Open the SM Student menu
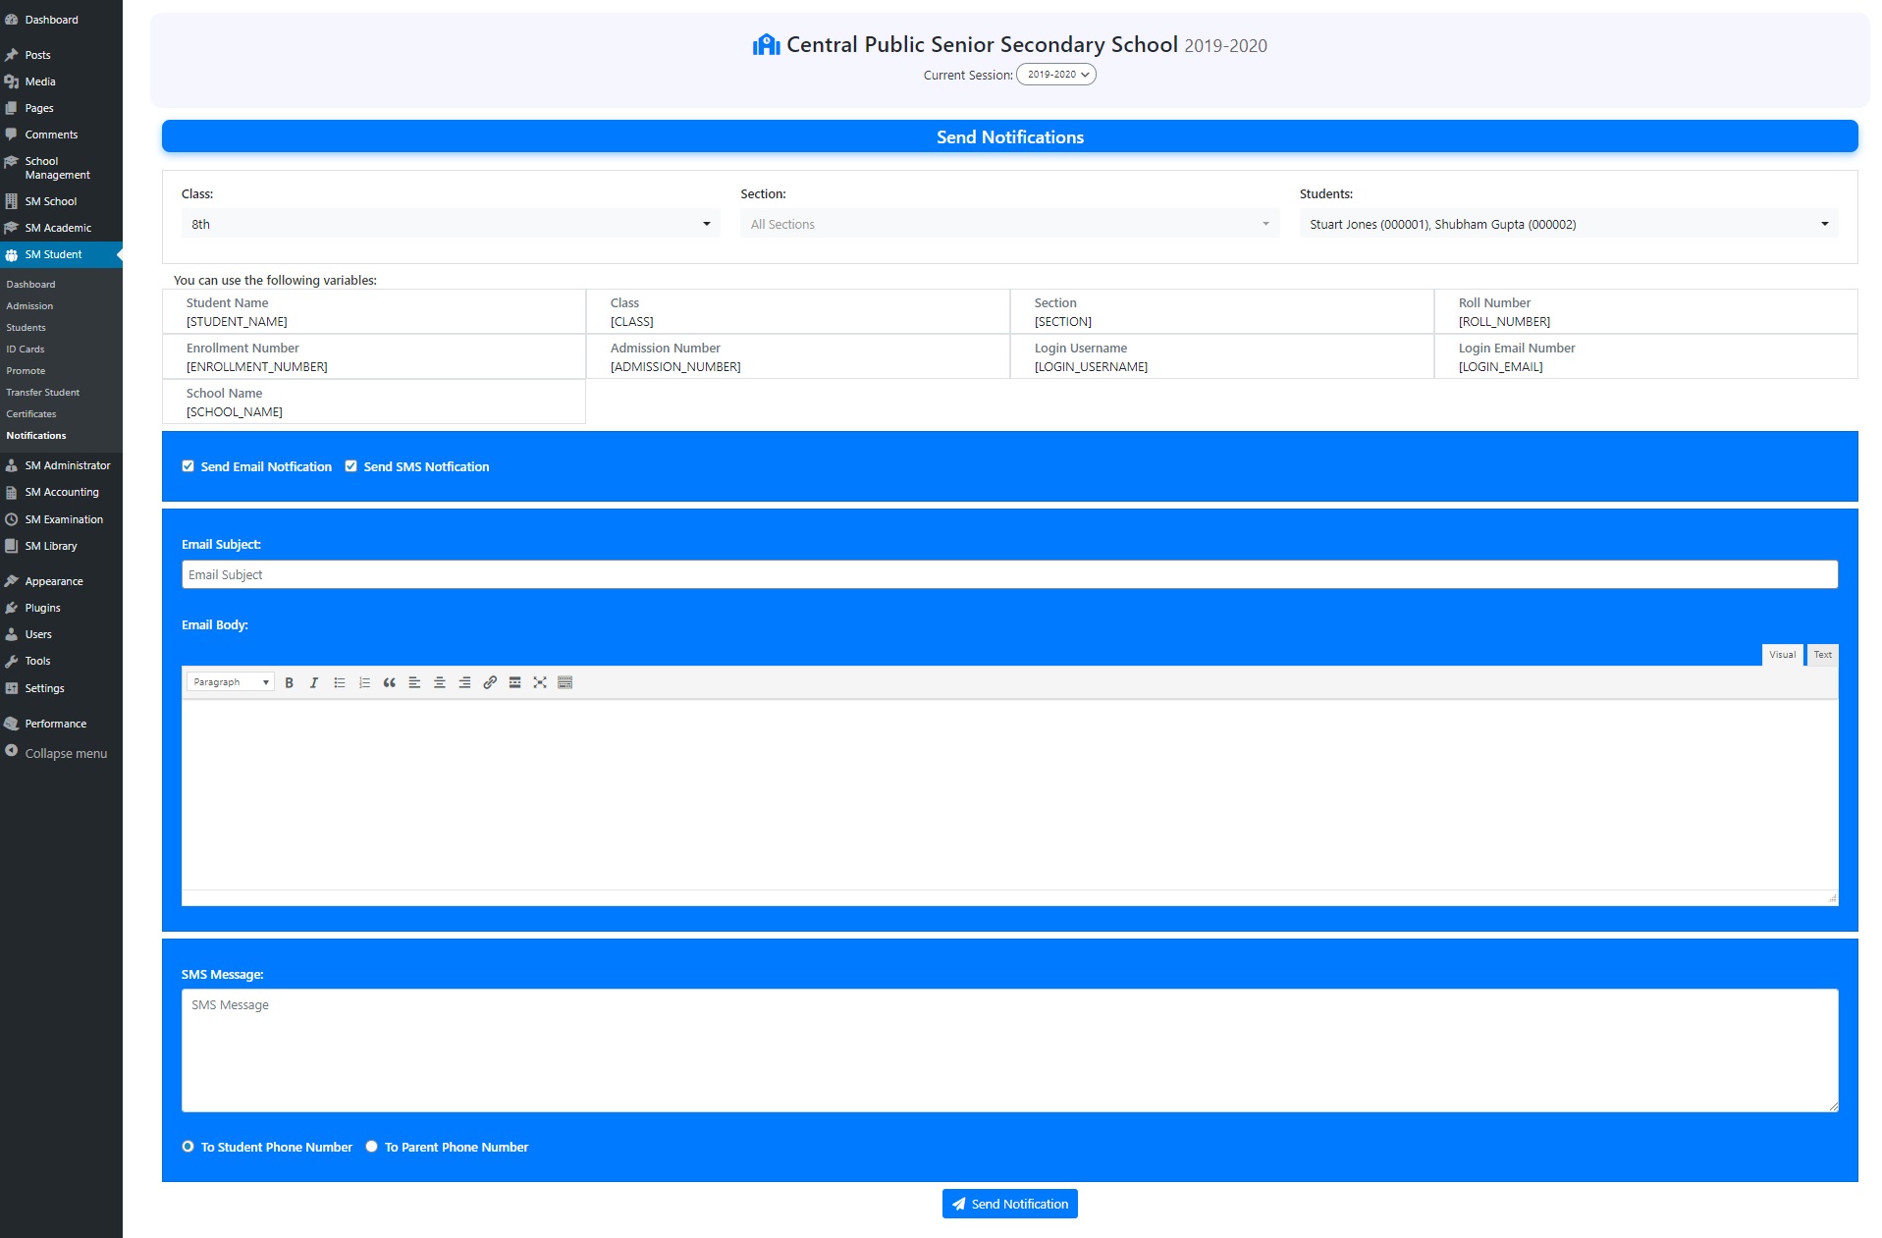The width and height of the screenshot is (1882, 1238). (x=61, y=254)
